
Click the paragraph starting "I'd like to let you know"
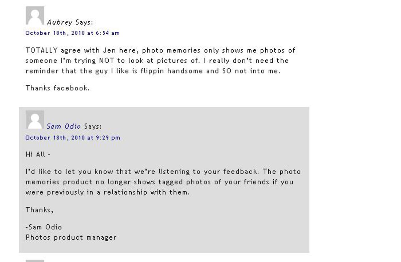point(163,182)
